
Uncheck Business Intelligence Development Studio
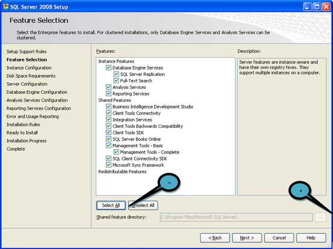pos(109,107)
